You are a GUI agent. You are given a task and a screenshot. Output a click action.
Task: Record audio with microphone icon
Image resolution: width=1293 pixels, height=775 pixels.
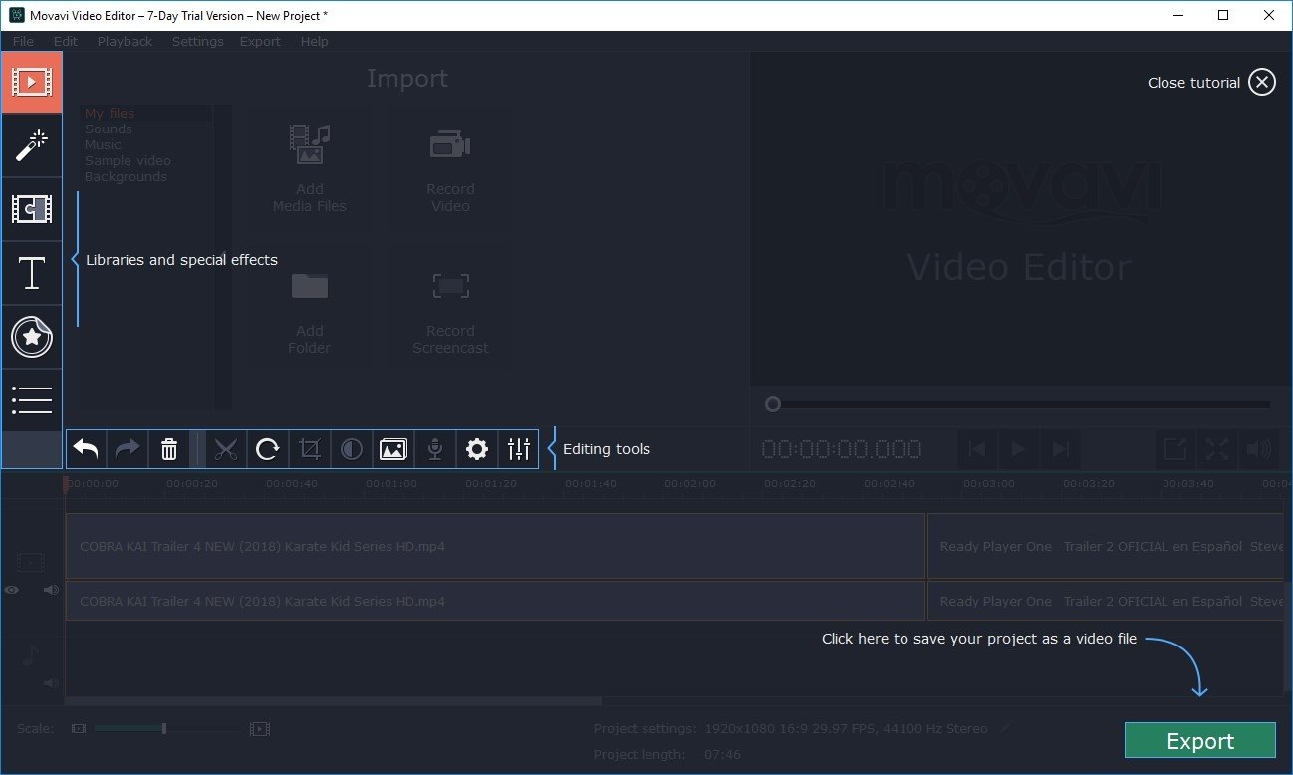pyautogui.click(x=435, y=449)
